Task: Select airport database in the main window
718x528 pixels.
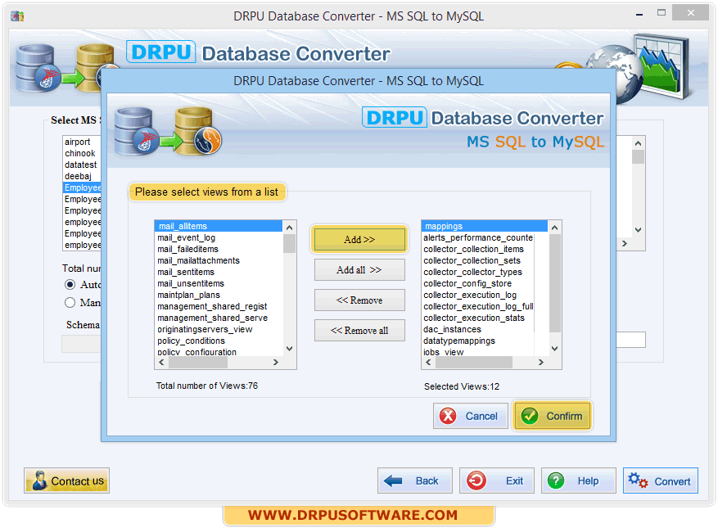Action: pos(82,142)
